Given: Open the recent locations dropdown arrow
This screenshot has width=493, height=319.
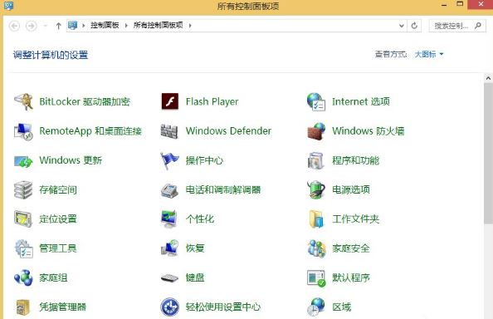Looking at the screenshot, I should [x=46, y=26].
